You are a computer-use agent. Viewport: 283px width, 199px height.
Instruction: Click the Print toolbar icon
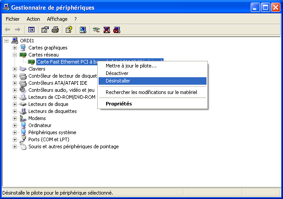click(55, 30)
